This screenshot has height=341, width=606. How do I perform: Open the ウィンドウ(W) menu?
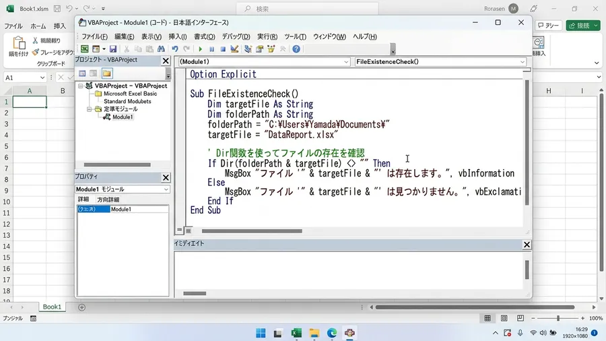329,37
